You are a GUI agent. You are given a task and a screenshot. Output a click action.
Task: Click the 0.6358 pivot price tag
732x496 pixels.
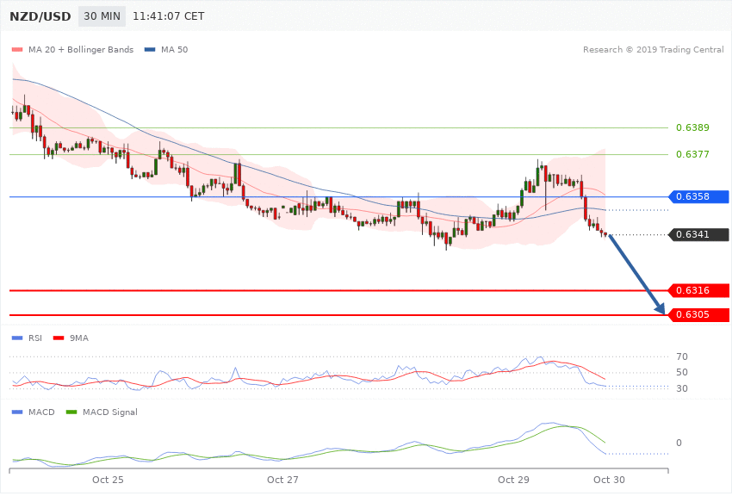(x=699, y=196)
